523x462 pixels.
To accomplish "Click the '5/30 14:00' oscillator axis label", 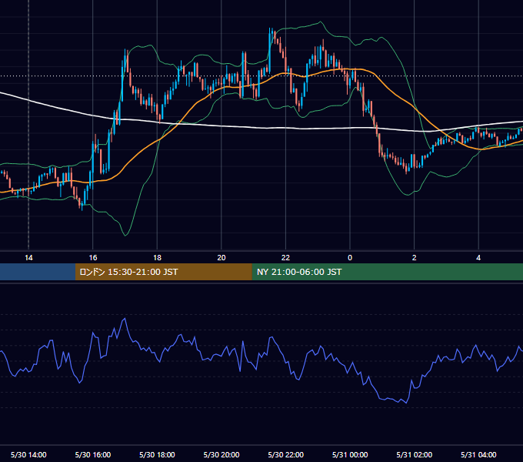I will coord(28,454).
